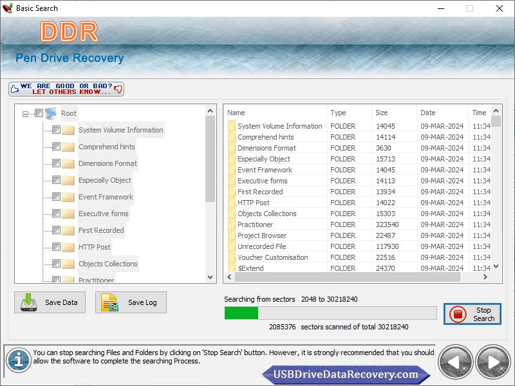File list scroll down arrow
Viewport: 515px width, 386px height.
[496, 266]
